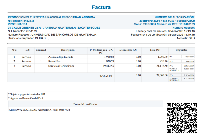This screenshot has width=203, height=138.
Task: Click the Descripcion column header
Action: (x=68, y=50)
